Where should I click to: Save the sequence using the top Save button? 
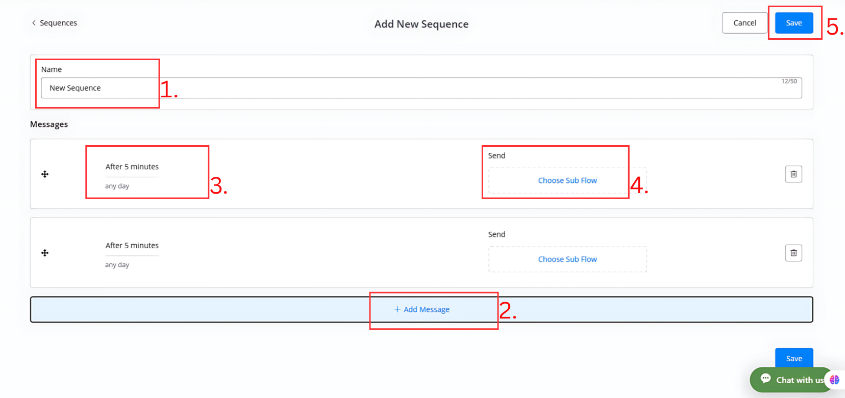[x=793, y=23]
